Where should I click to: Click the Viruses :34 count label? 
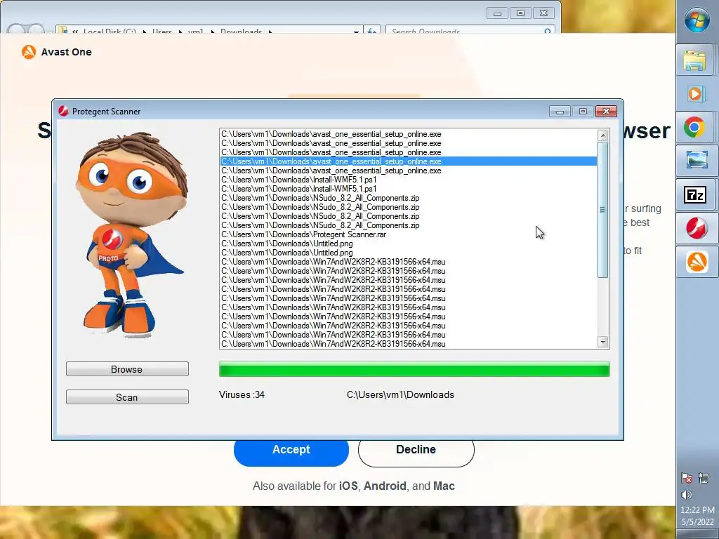[x=242, y=394]
